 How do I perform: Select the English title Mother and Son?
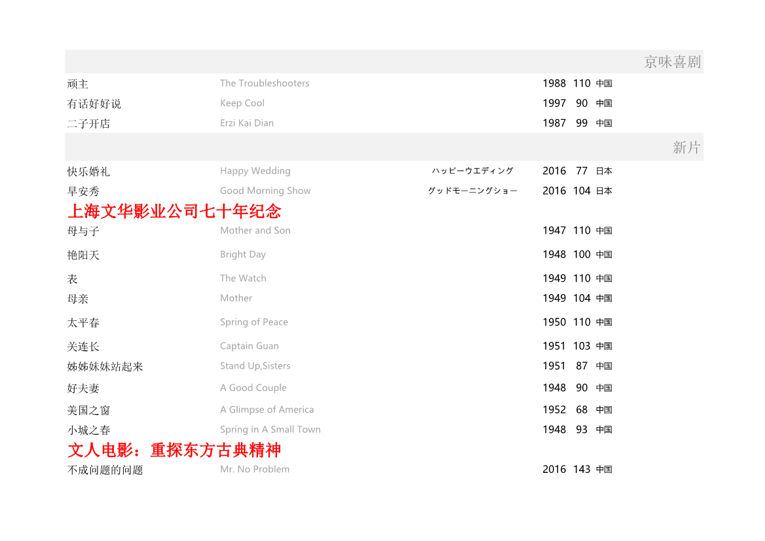[255, 231]
